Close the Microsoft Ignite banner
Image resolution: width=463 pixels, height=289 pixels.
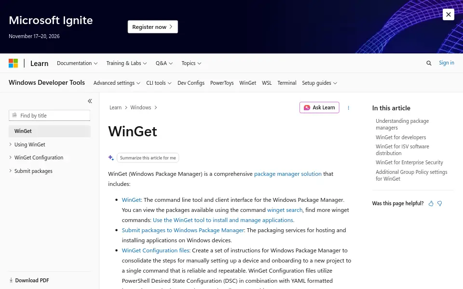pos(448,14)
